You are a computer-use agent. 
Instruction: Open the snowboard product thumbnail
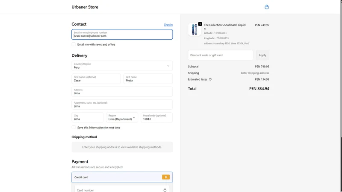195,29
